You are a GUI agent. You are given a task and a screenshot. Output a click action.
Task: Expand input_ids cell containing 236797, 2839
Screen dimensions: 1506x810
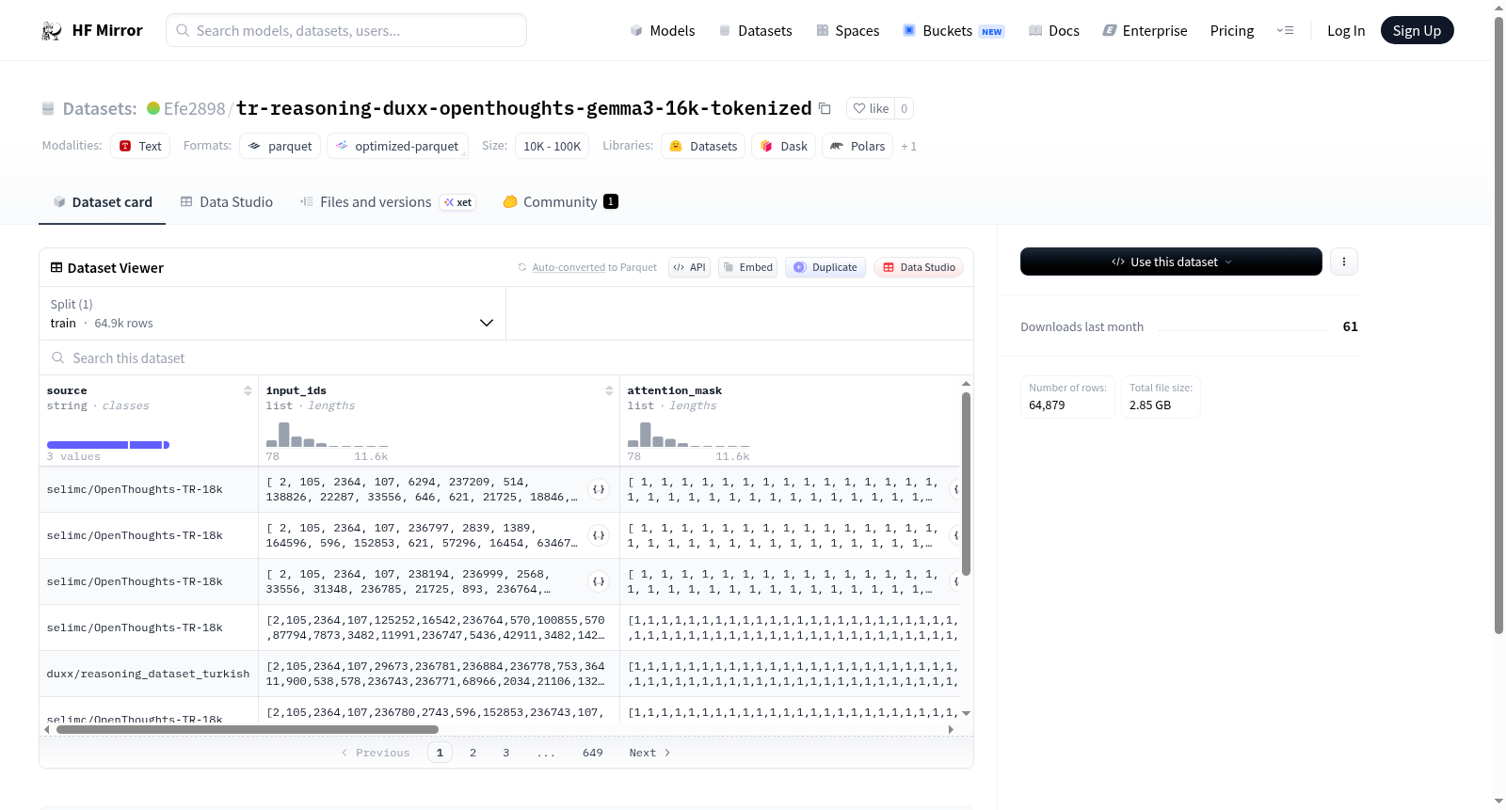pyautogui.click(x=599, y=535)
